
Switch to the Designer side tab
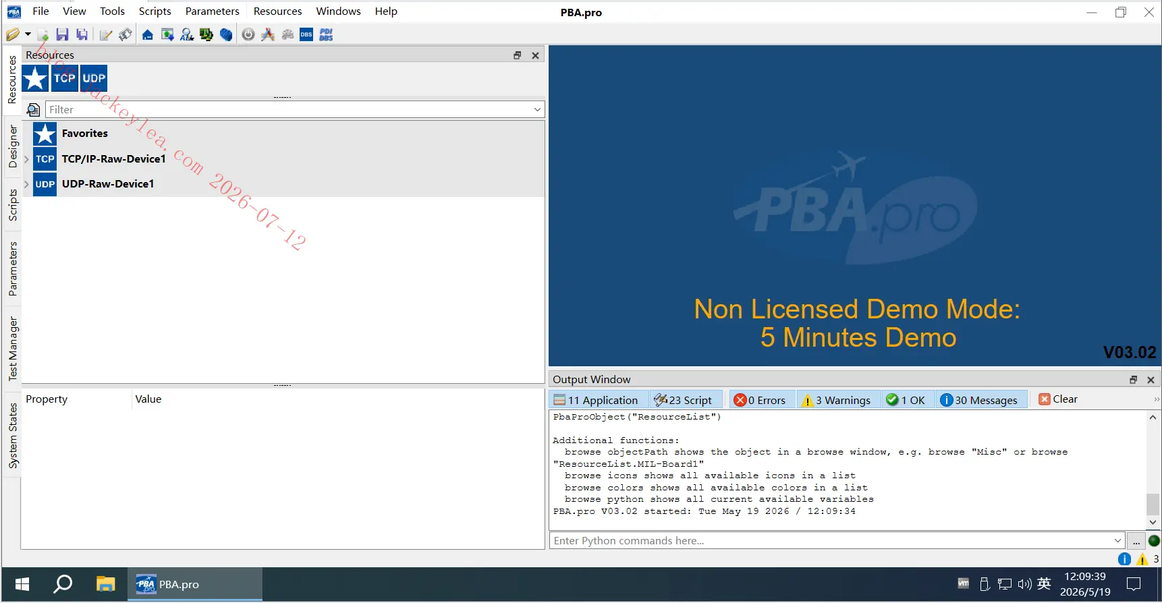point(12,146)
